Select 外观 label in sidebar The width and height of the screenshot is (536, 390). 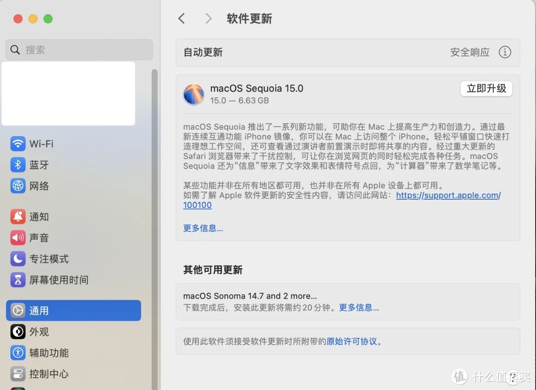point(39,331)
